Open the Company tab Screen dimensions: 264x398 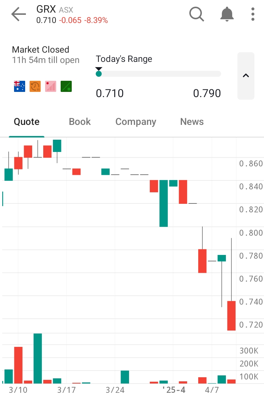tap(136, 122)
